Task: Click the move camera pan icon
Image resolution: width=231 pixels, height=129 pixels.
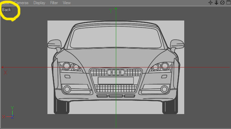Action: tap(210, 3)
